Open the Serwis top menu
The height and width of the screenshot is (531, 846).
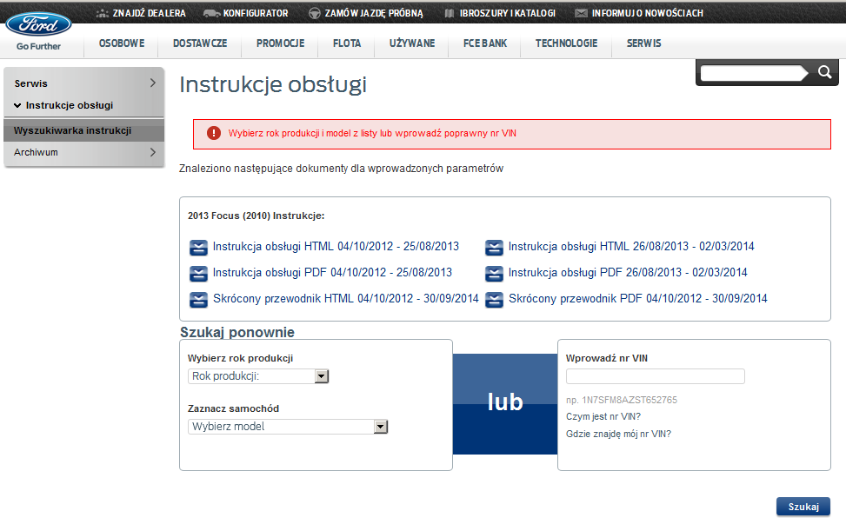pyautogui.click(x=643, y=43)
